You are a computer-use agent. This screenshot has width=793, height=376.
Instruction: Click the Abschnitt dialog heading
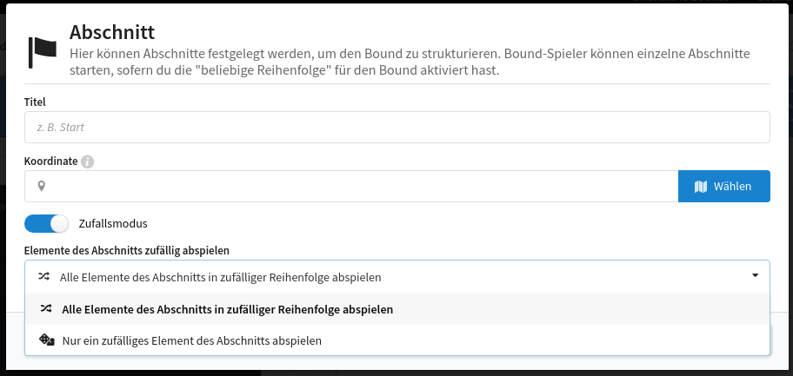coord(112,32)
